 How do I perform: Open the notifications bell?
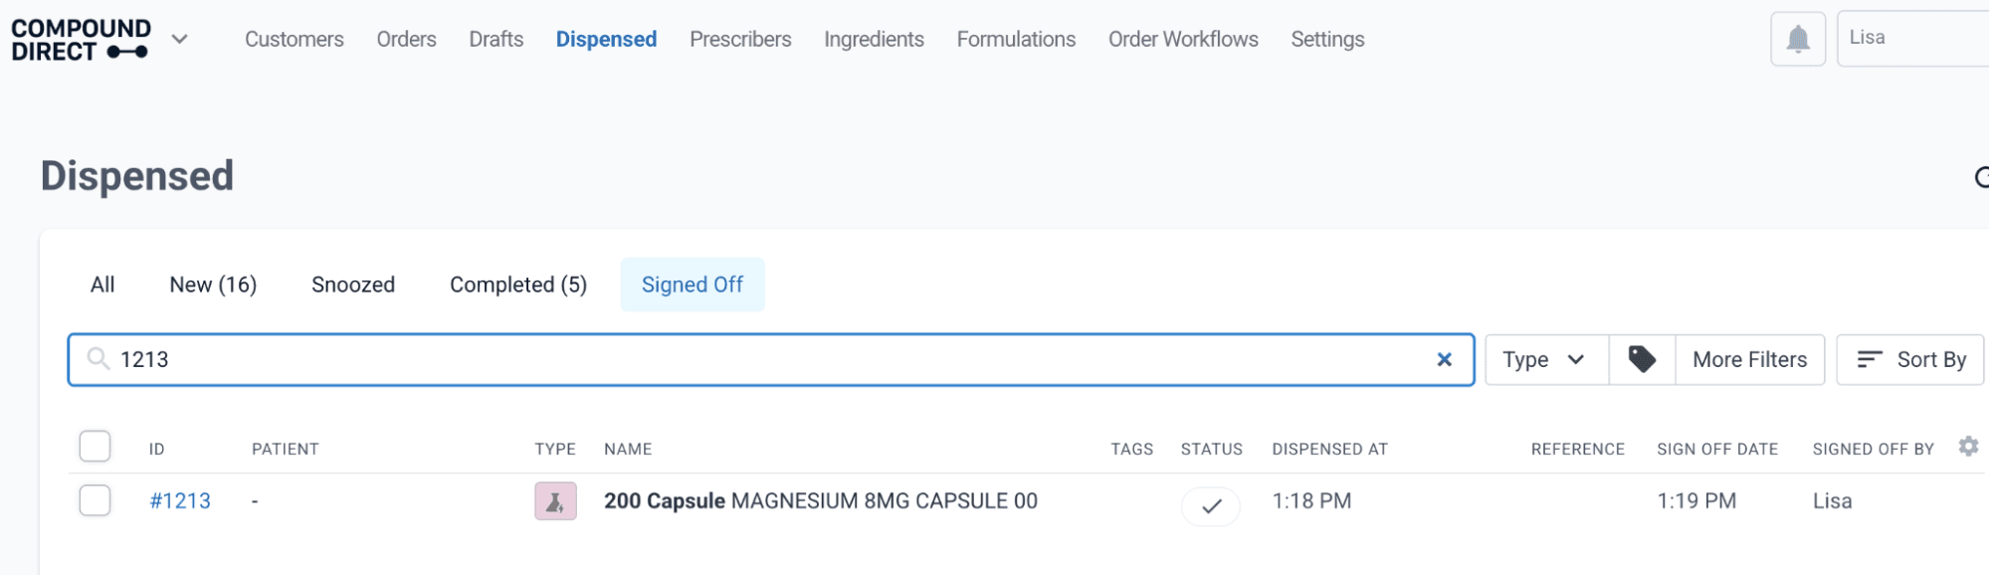(x=1797, y=39)
